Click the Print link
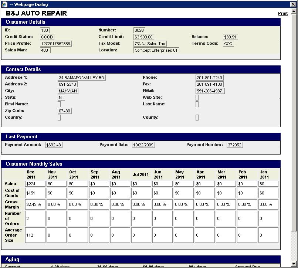Viewport: 298px width, 268px height. (283, 13)
